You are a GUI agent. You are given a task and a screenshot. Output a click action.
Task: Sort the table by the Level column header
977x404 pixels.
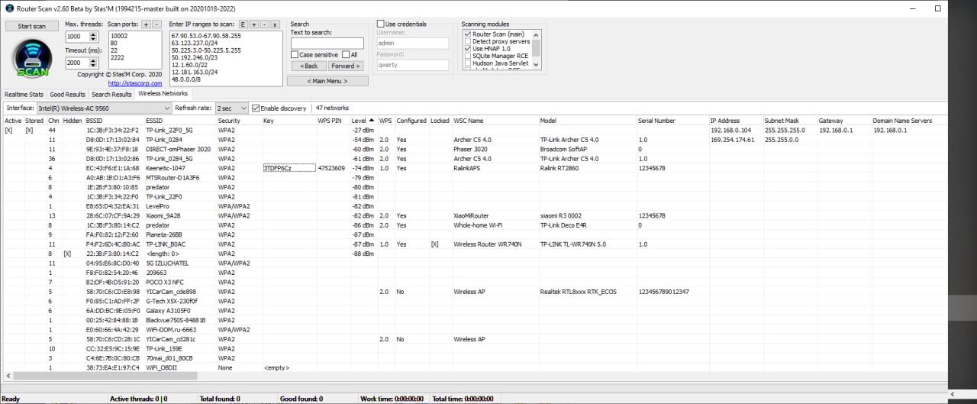pos(363,121)
